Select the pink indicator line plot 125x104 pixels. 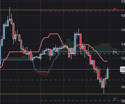54,34
